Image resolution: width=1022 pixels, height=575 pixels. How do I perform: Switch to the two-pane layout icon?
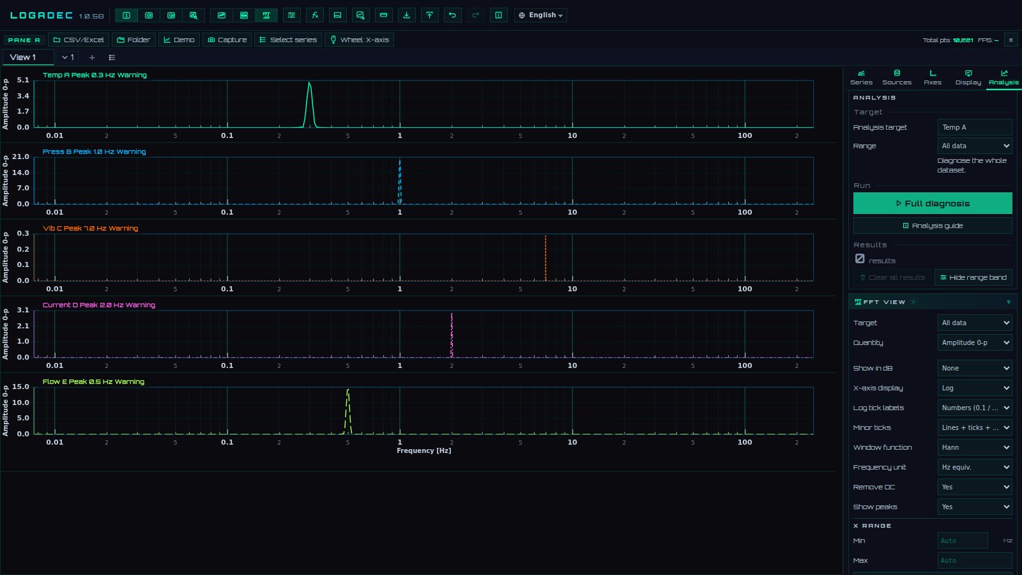tap(149, 15)
